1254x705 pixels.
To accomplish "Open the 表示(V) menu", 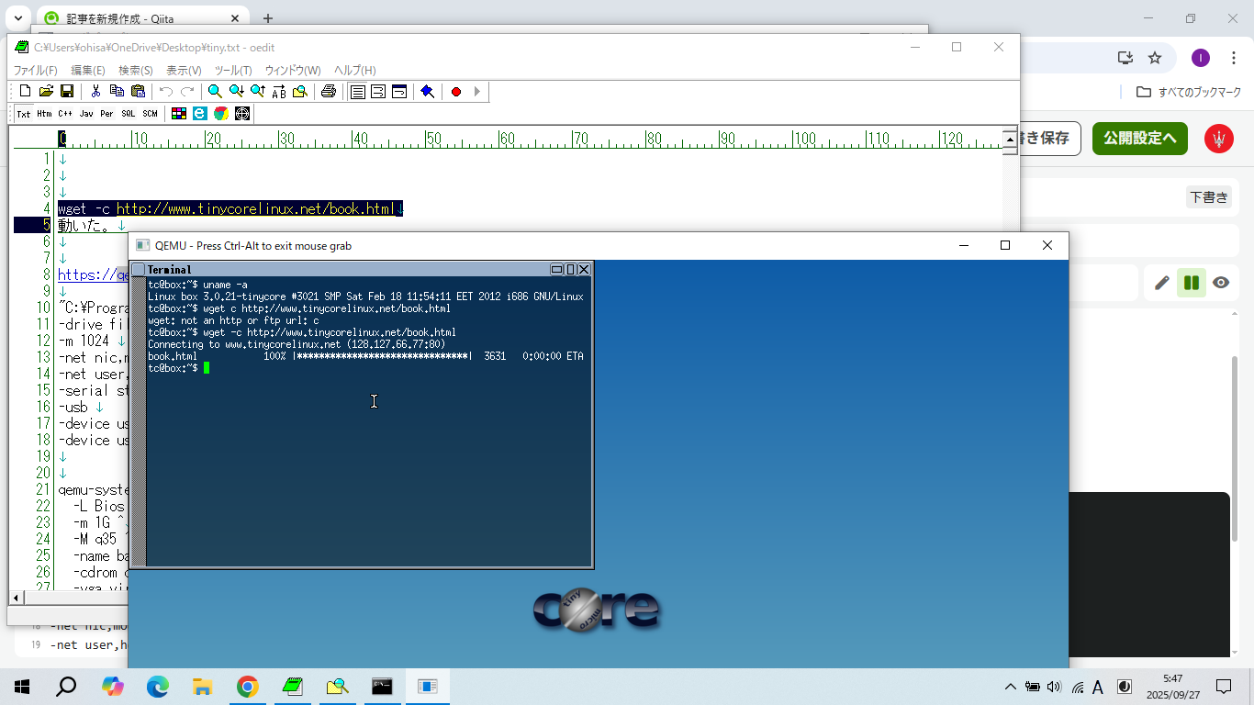I will tap(184, 71).
